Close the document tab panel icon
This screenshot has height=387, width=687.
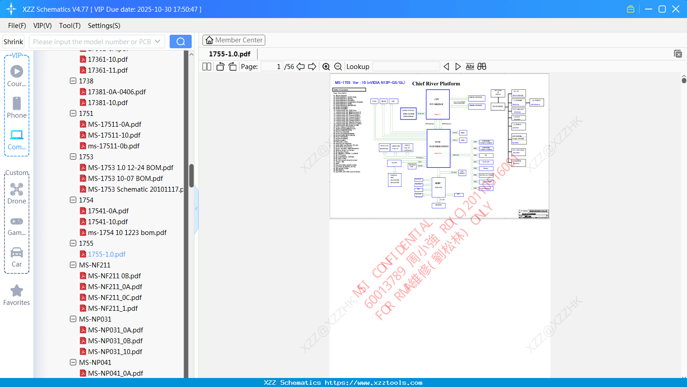(x=678, y=54)
